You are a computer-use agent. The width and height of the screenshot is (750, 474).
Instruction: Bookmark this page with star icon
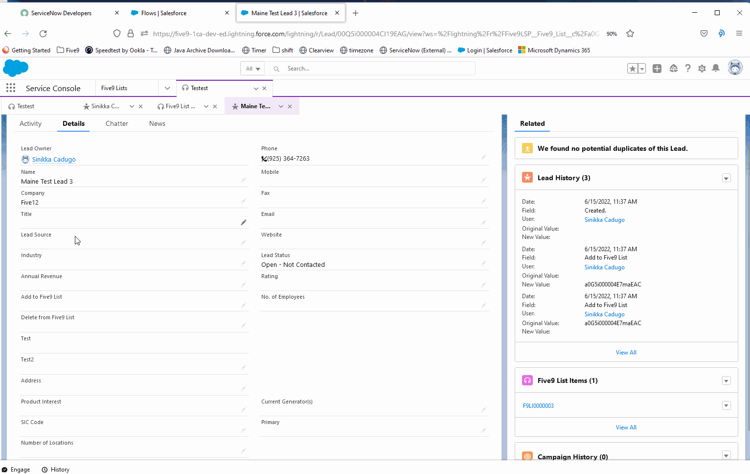pos(630,34)
